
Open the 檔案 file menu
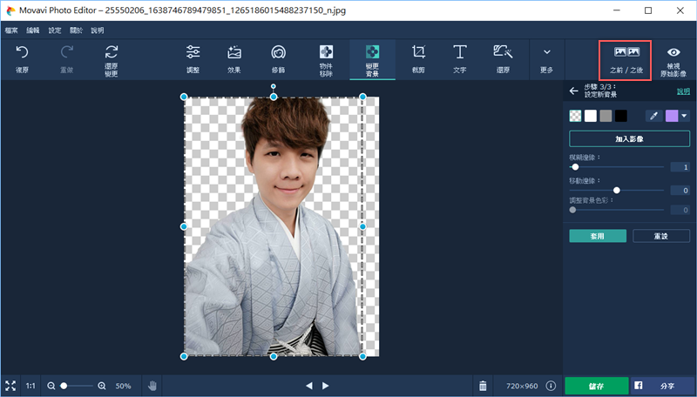(11, 30)
